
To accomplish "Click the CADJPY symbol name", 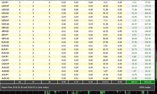I will click(x=5, y=60).
